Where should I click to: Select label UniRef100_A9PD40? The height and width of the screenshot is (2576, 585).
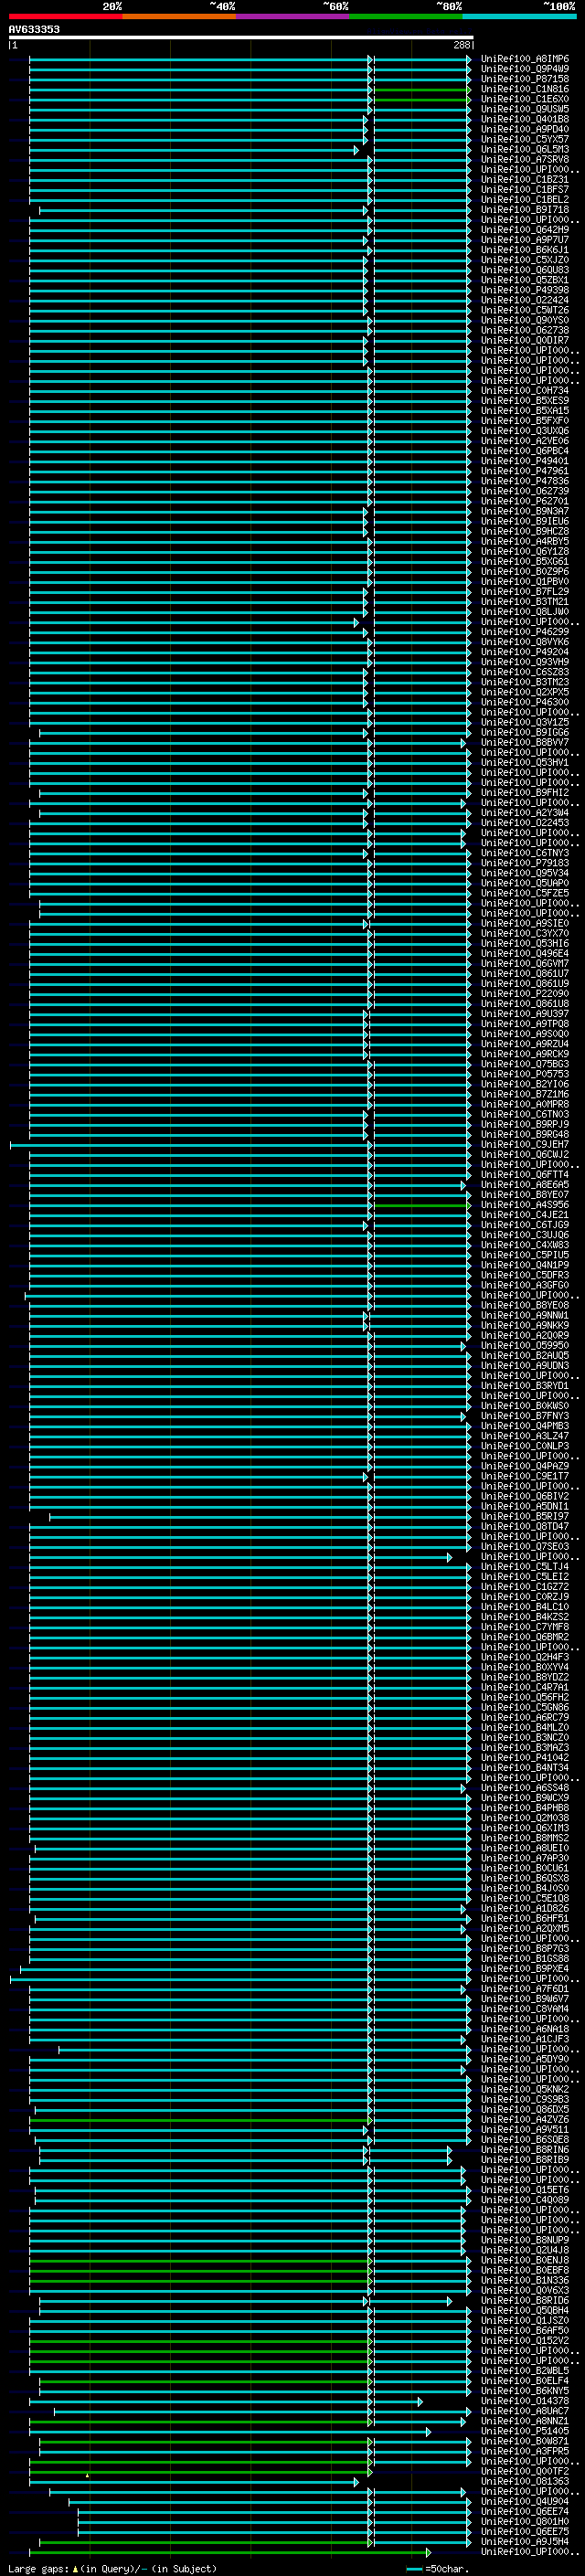[x=525, y=129]
